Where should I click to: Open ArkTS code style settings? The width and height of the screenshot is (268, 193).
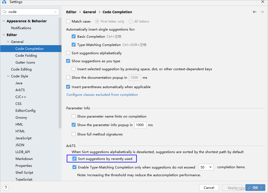20,90
